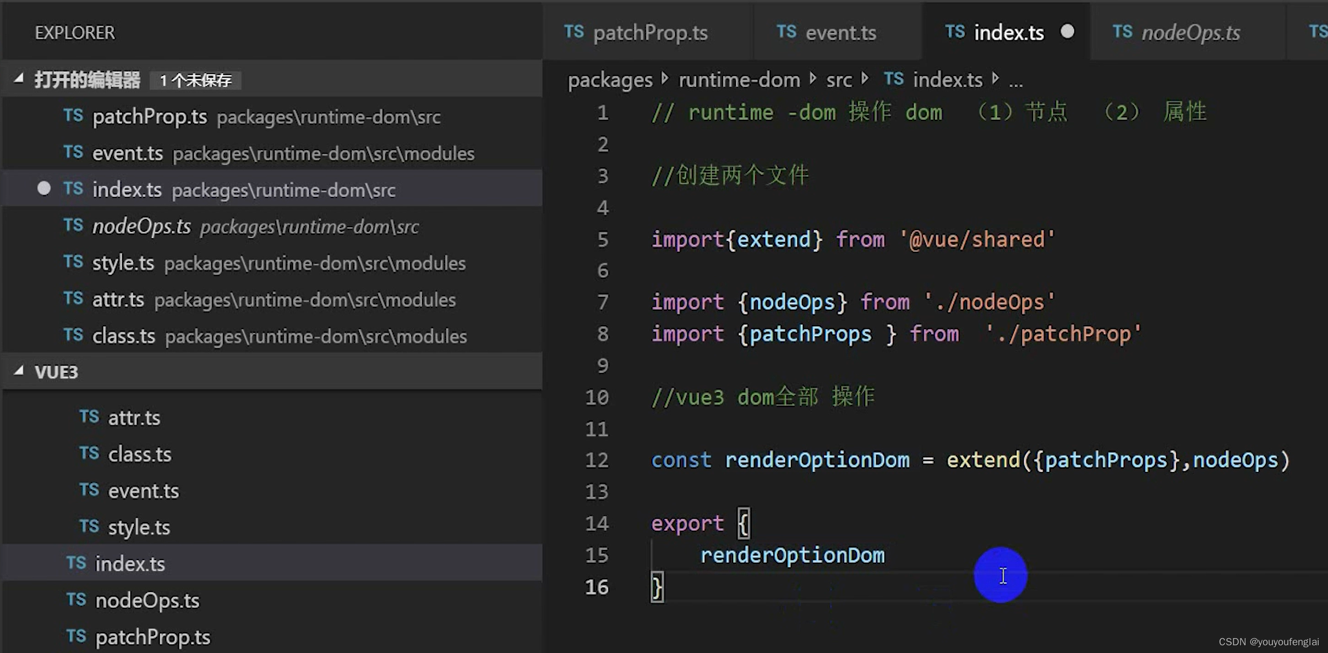Click the modified indicator dot beside index.ts in explorer
This screenshot has width=1328, height=653.
43,188
